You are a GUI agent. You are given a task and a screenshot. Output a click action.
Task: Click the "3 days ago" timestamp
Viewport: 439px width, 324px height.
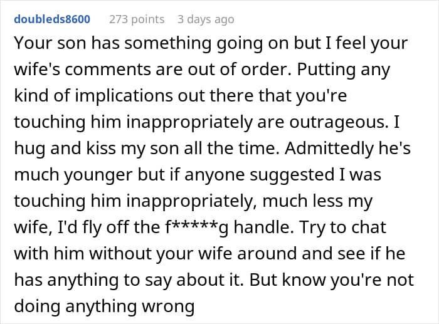pos(206,19)
